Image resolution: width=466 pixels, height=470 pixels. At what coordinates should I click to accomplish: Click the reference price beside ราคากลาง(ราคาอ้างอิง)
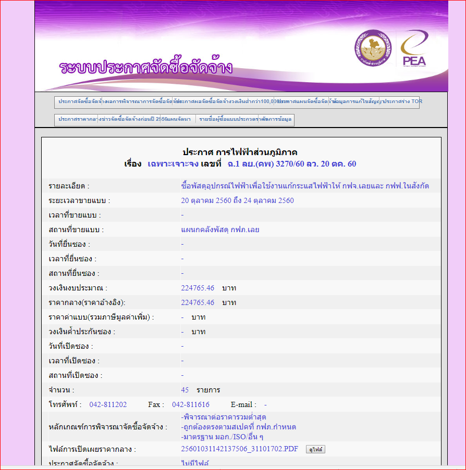coord(198,303)
